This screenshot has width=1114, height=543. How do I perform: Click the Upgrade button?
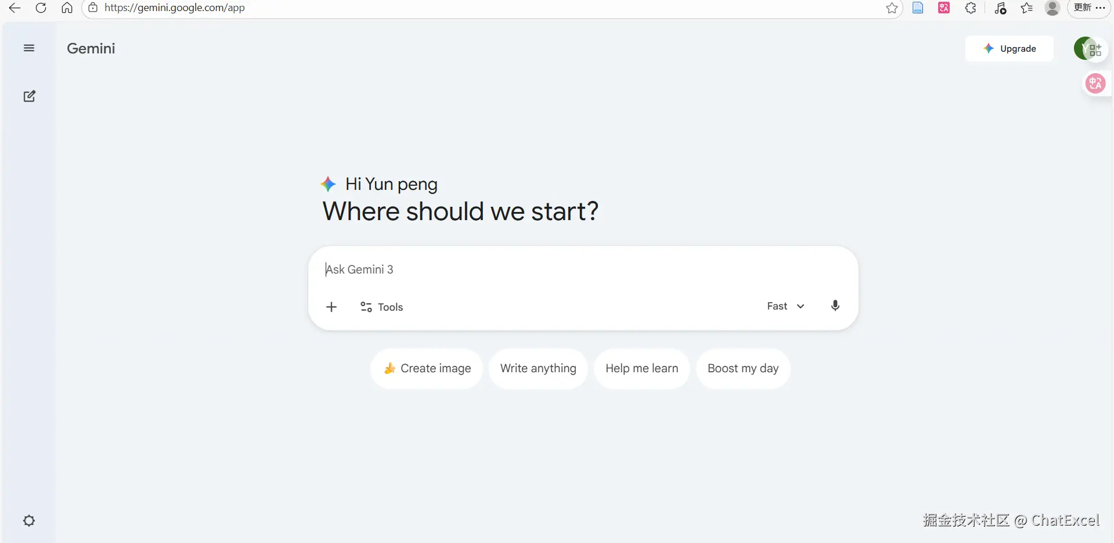1009,49
